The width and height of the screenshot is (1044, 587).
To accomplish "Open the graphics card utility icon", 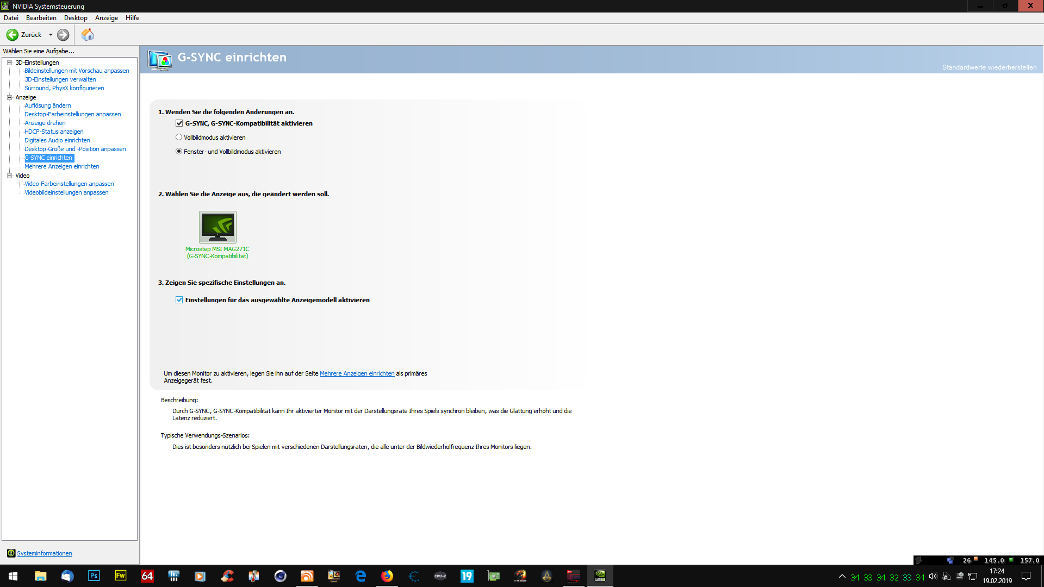I will click(493, 576).
